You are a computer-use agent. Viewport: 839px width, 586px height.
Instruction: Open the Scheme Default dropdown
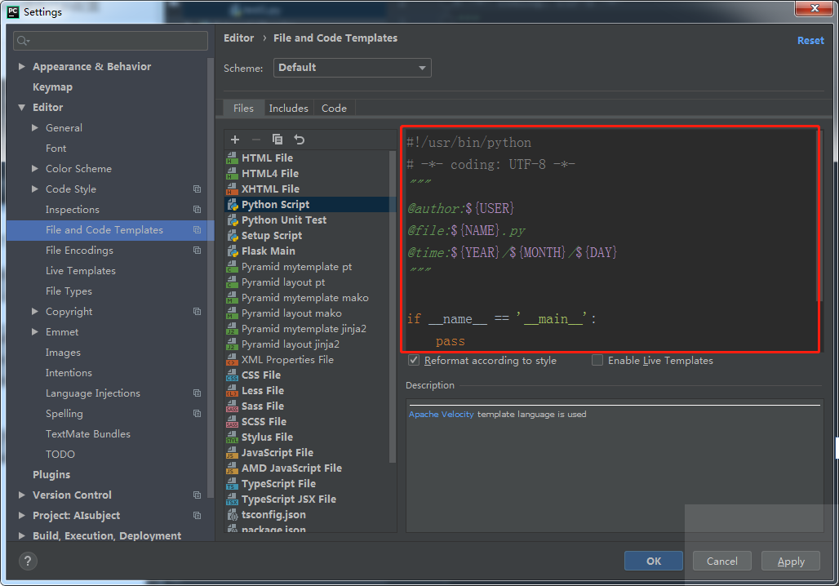pyautogui.click(x=352, y=68)
